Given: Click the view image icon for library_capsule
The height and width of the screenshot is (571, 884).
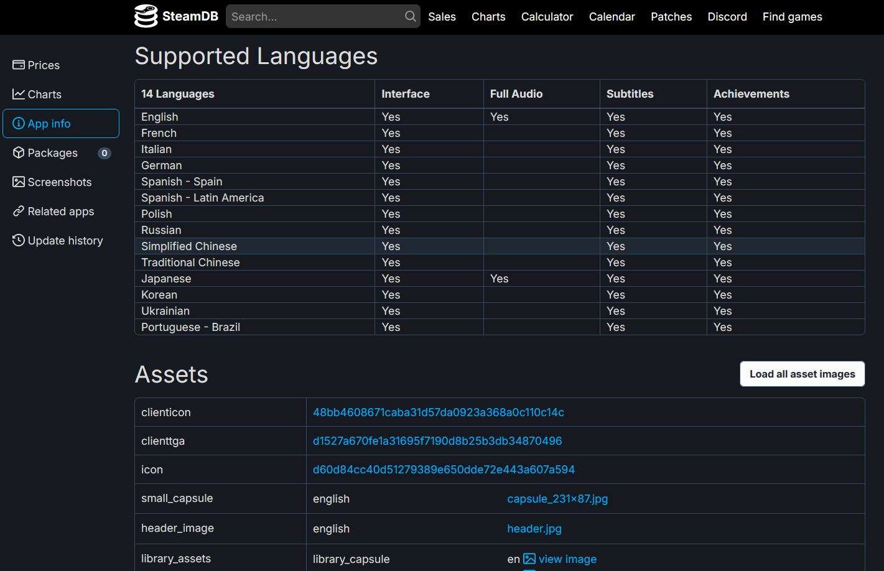Looking at the screenshot, I should [x=529, y=559].
